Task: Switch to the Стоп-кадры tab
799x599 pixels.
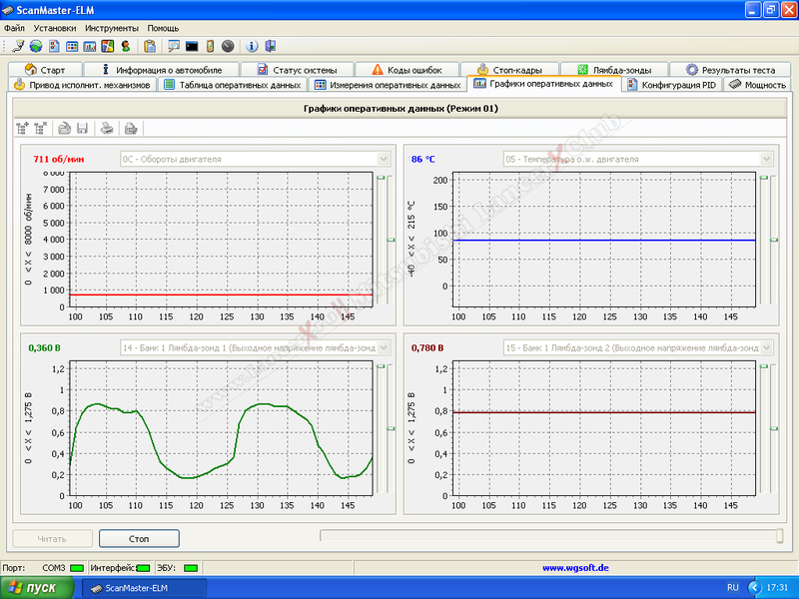Action: point(509,69)
